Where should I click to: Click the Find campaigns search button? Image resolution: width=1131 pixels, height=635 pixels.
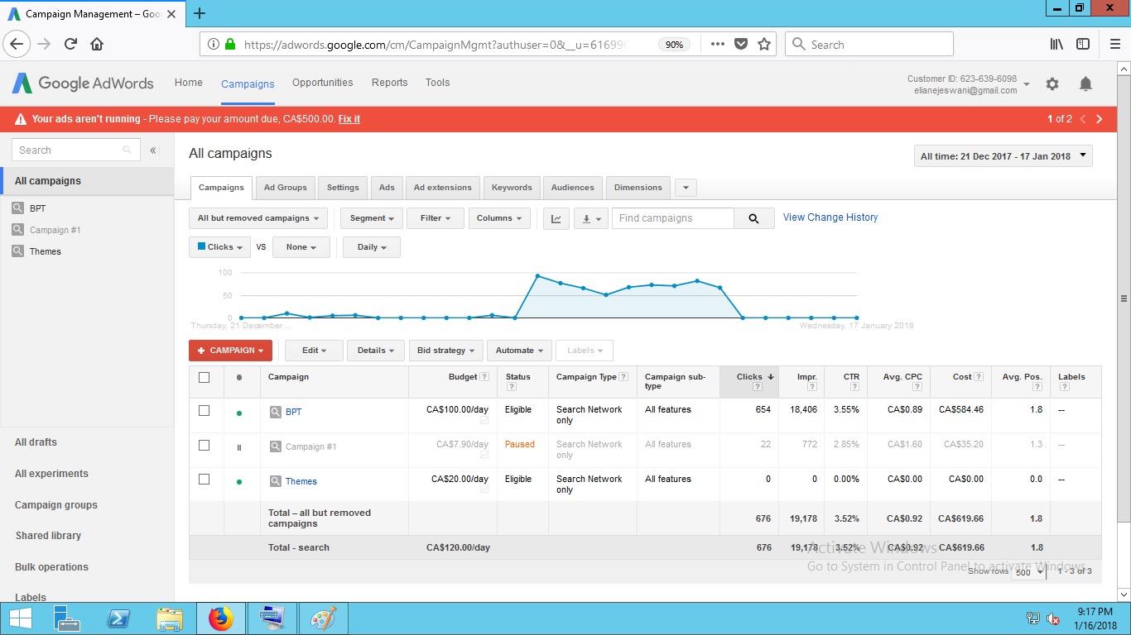tap(753, 218)
